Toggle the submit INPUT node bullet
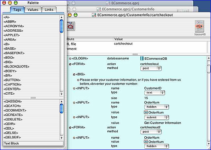Viewport: 211px width, 150px height. (x=74, y=118)
